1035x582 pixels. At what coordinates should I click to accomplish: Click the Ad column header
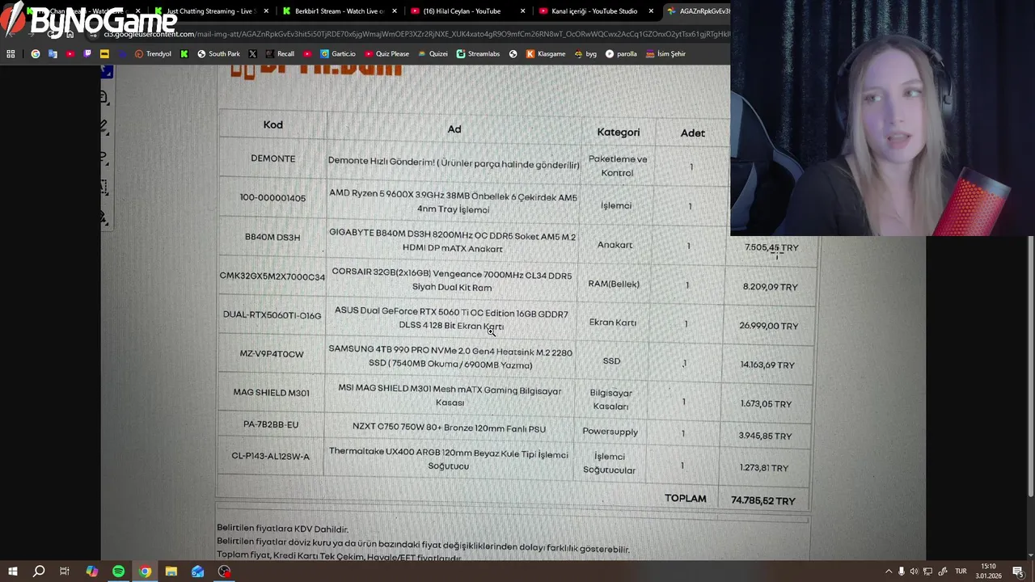454,129
